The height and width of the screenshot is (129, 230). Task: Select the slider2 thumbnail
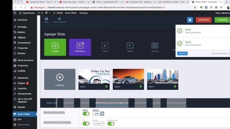128,79
